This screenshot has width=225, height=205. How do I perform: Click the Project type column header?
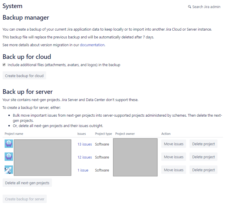point(103,134)
